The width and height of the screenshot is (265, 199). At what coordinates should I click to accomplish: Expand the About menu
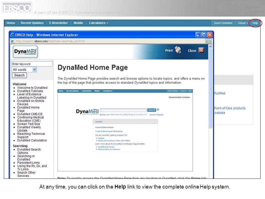pyautogui.click(x=243, y=23)
